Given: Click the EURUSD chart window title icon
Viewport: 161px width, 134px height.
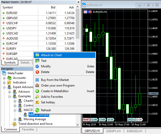Looking at the screenshot, I should [x=84, y=5].
